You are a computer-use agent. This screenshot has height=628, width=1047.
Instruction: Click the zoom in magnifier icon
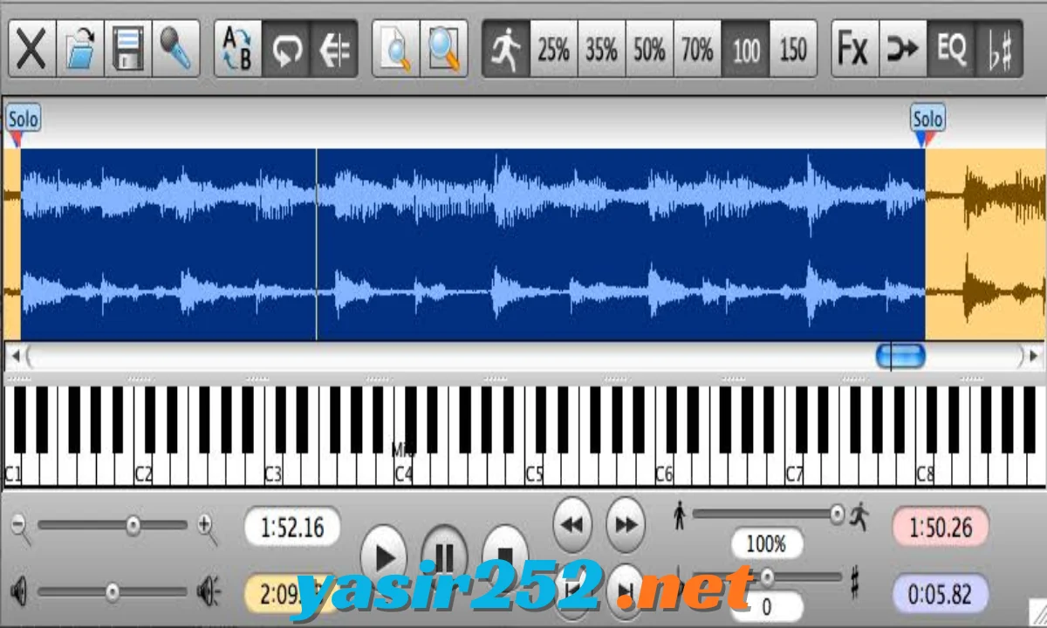coord(208,527)
